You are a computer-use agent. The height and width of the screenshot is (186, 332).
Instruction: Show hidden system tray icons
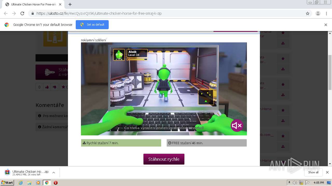pos(289,183)
